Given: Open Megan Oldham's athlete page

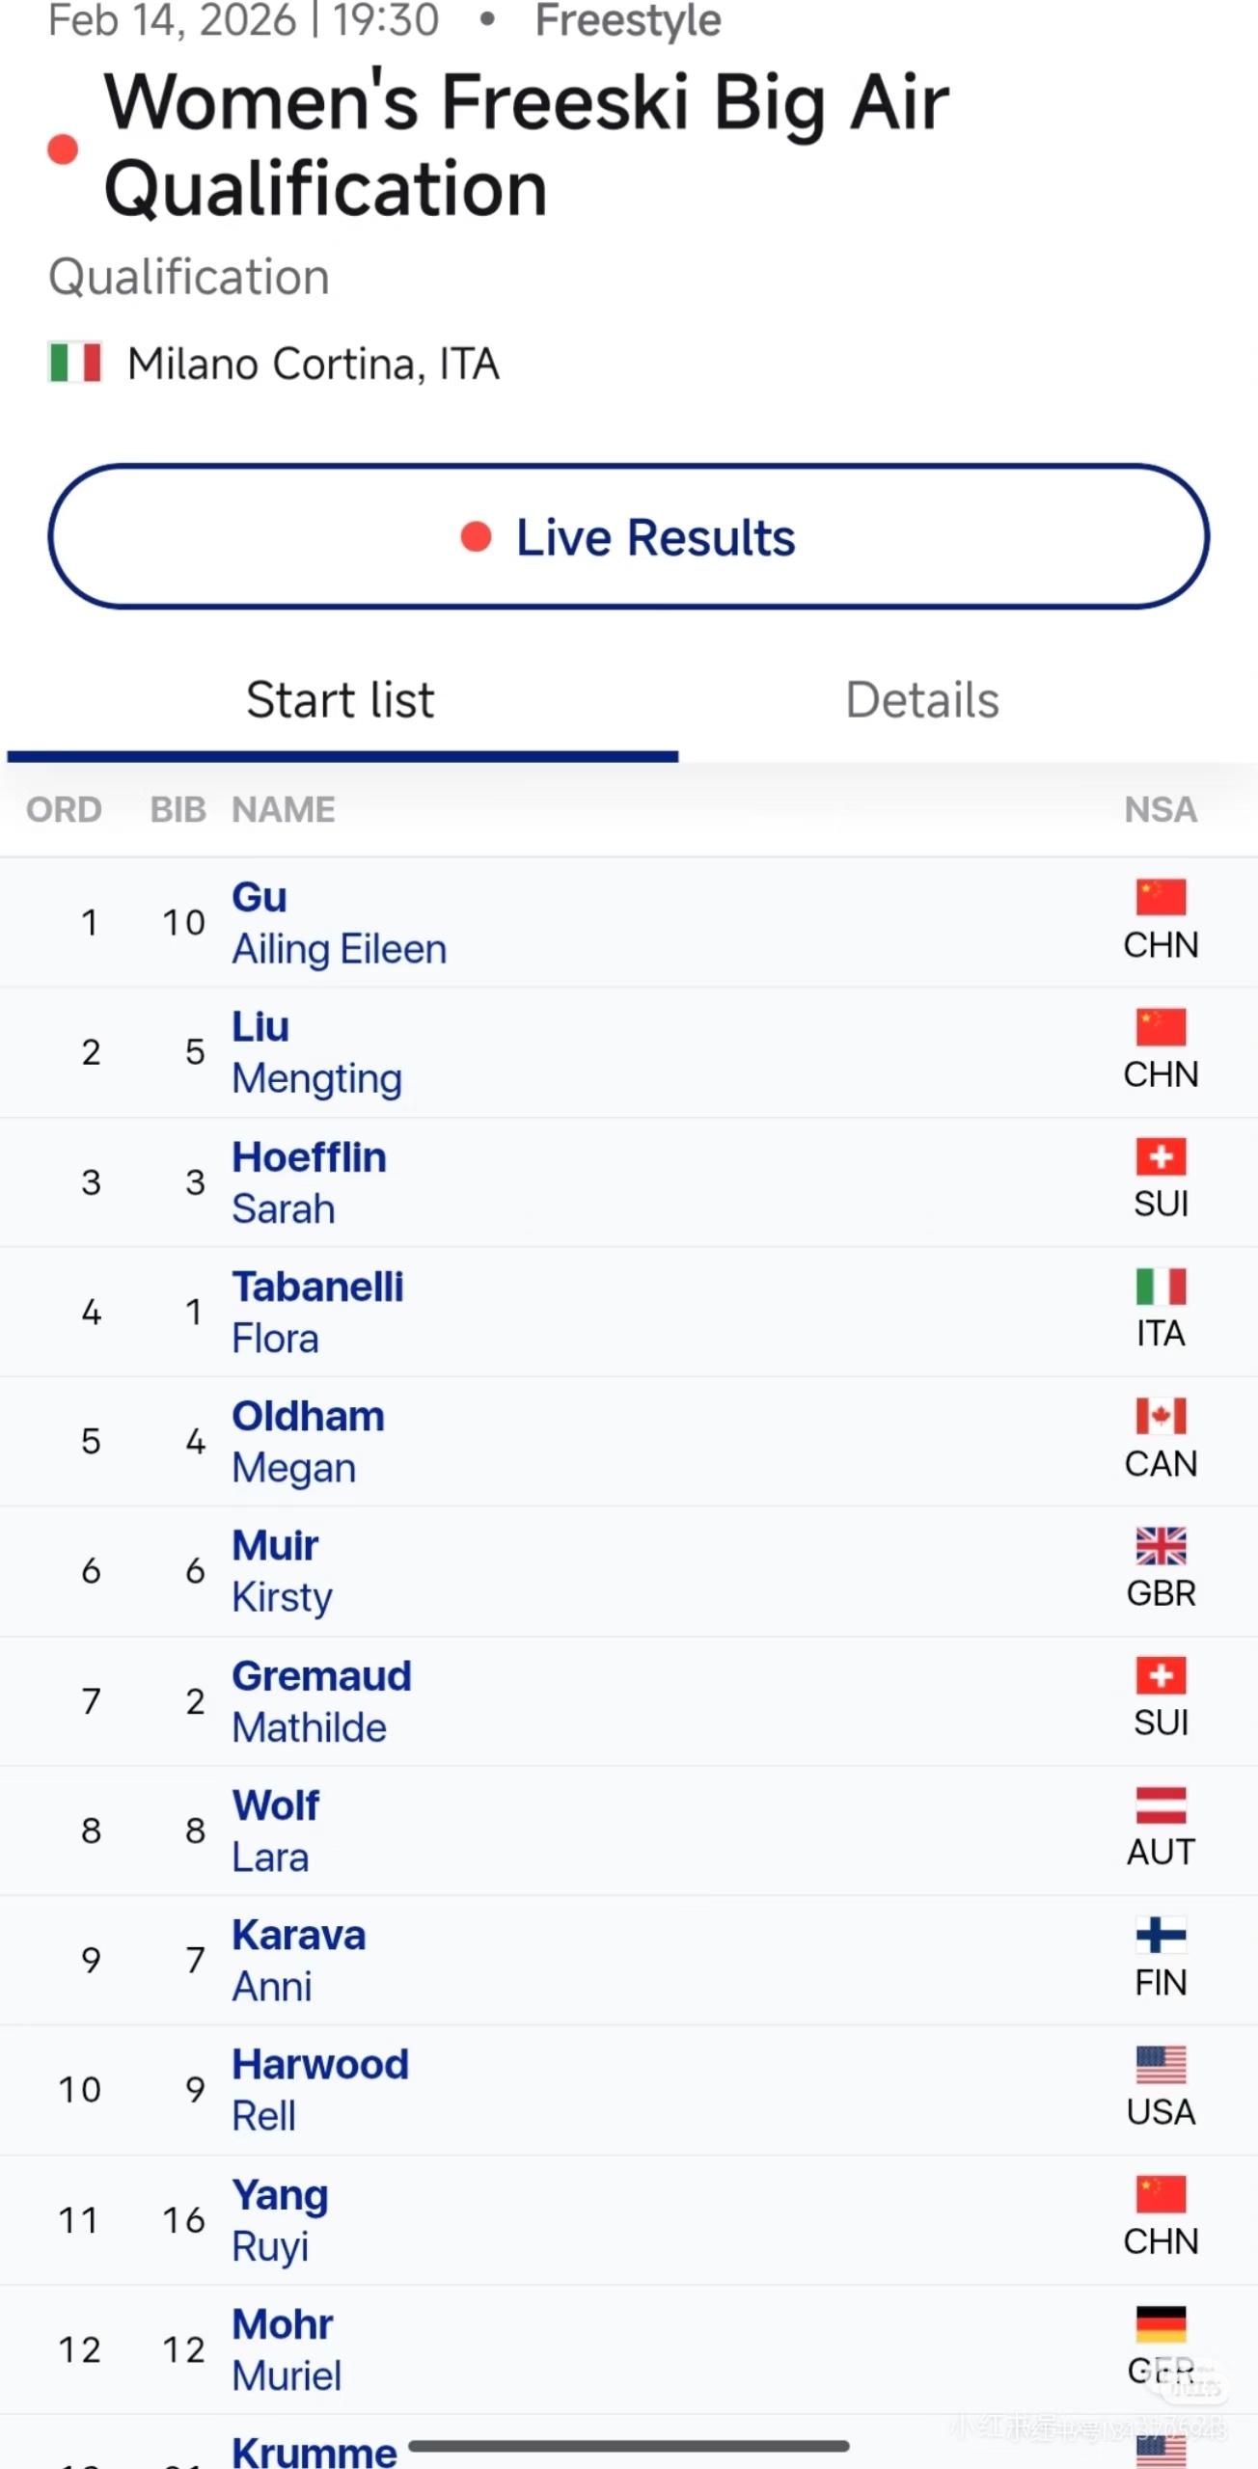Looking at the screenshot, I should click(308, 1442).
